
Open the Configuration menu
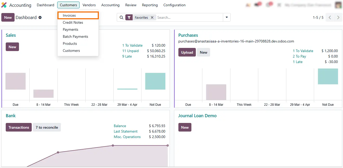click(x=174, y=5)
